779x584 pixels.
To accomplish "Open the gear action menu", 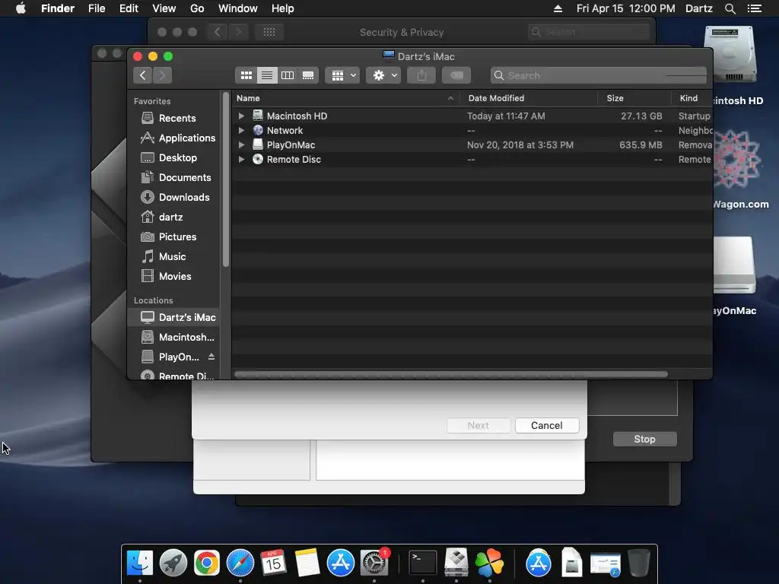I will 383,75.
